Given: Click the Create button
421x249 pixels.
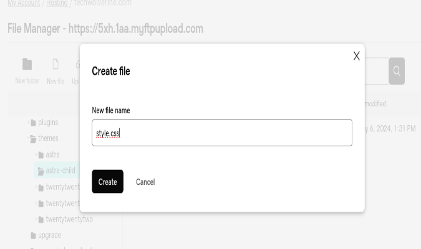Looking at the screenshot, I should click(x=108, y=181).
